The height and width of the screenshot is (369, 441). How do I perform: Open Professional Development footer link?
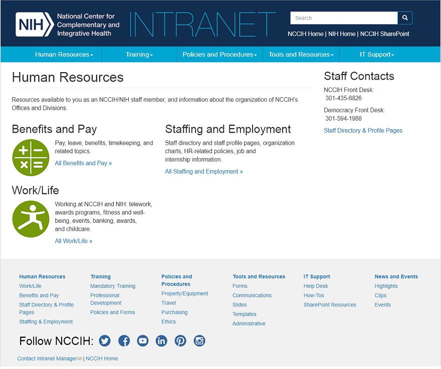click(x=106, y=299)
